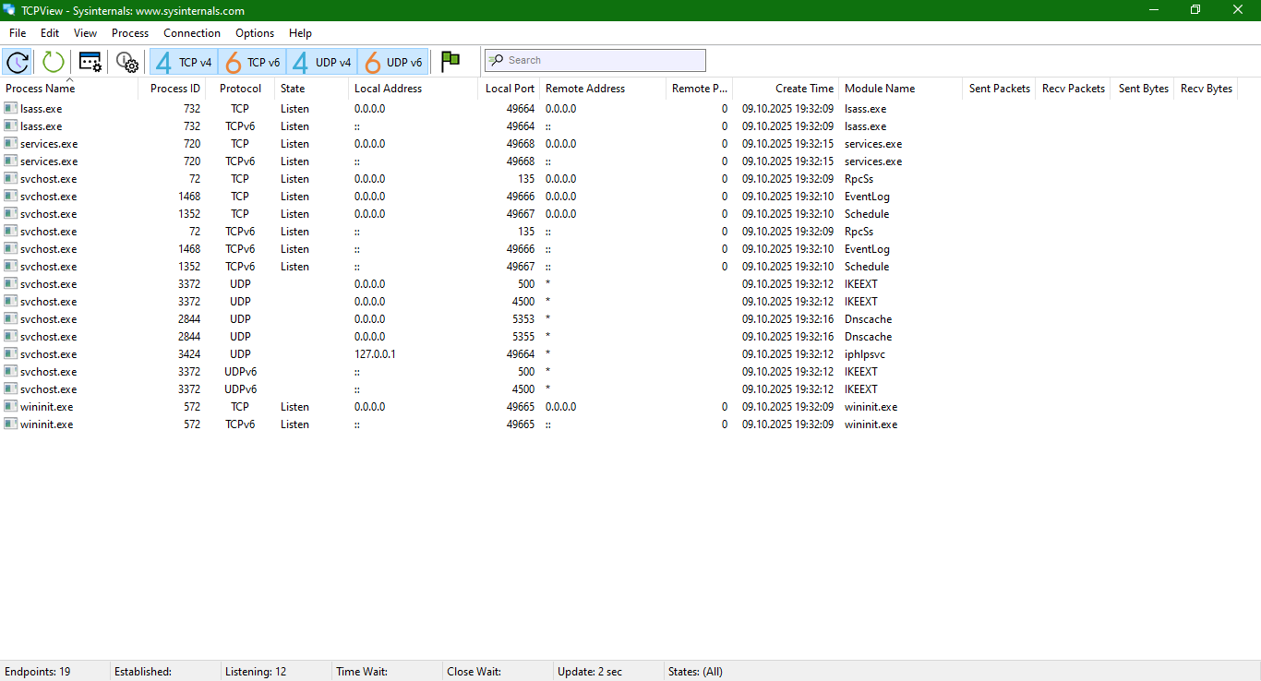Screen dimensions: 1261x681
Task: Open the Process menu
Action: pyautogui.click(x=130, y=33)
